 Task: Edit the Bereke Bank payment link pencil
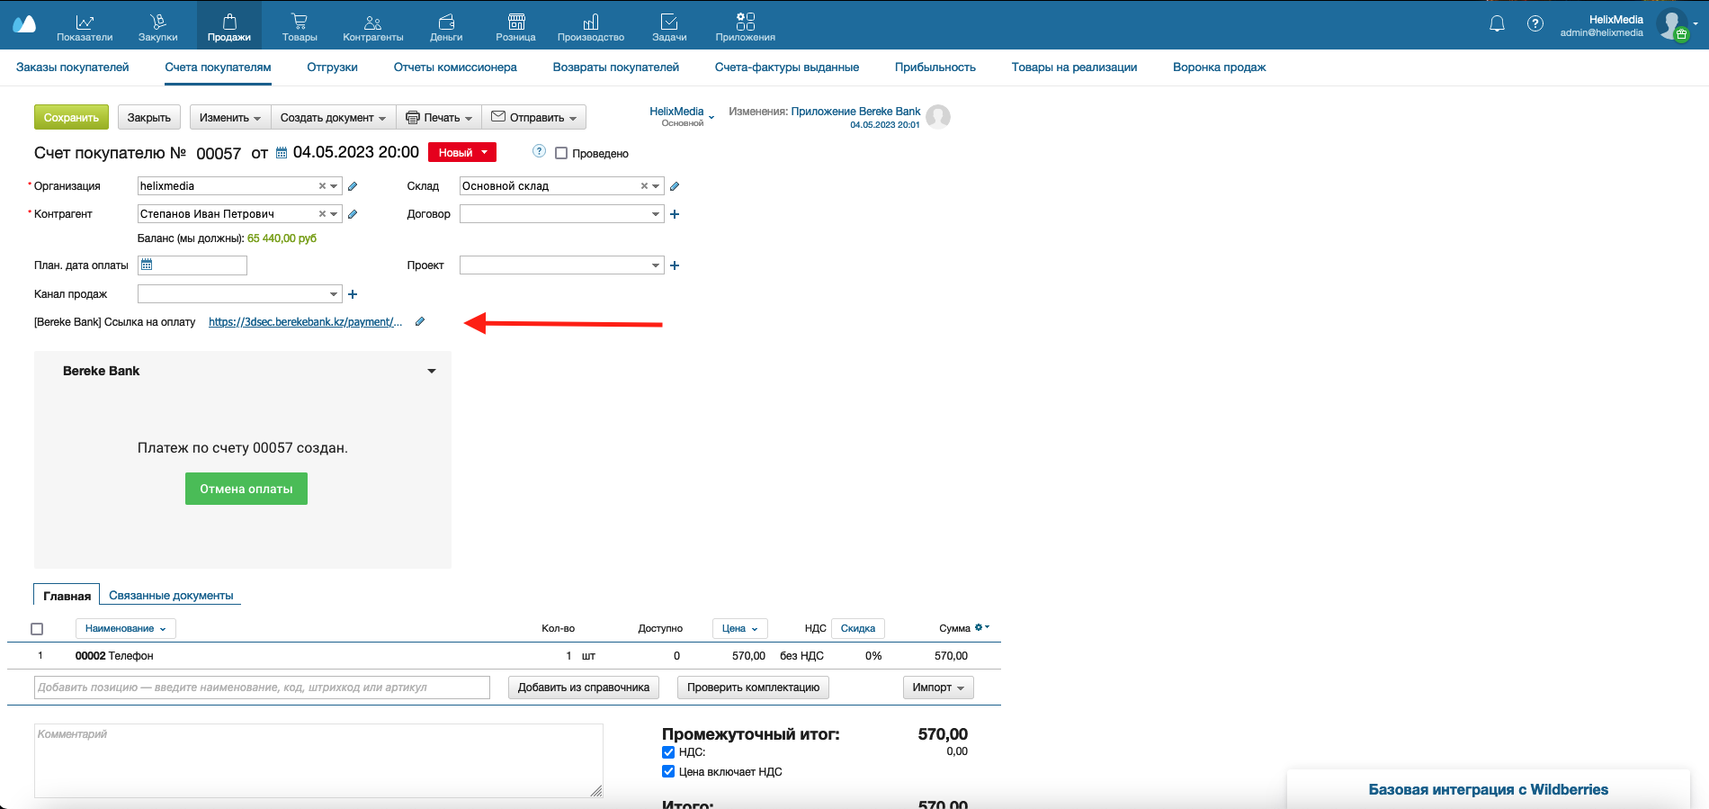click(x=420, y=321)
